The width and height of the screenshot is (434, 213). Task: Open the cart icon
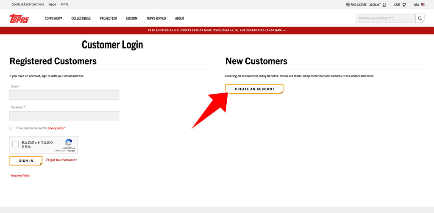point(404,5)
